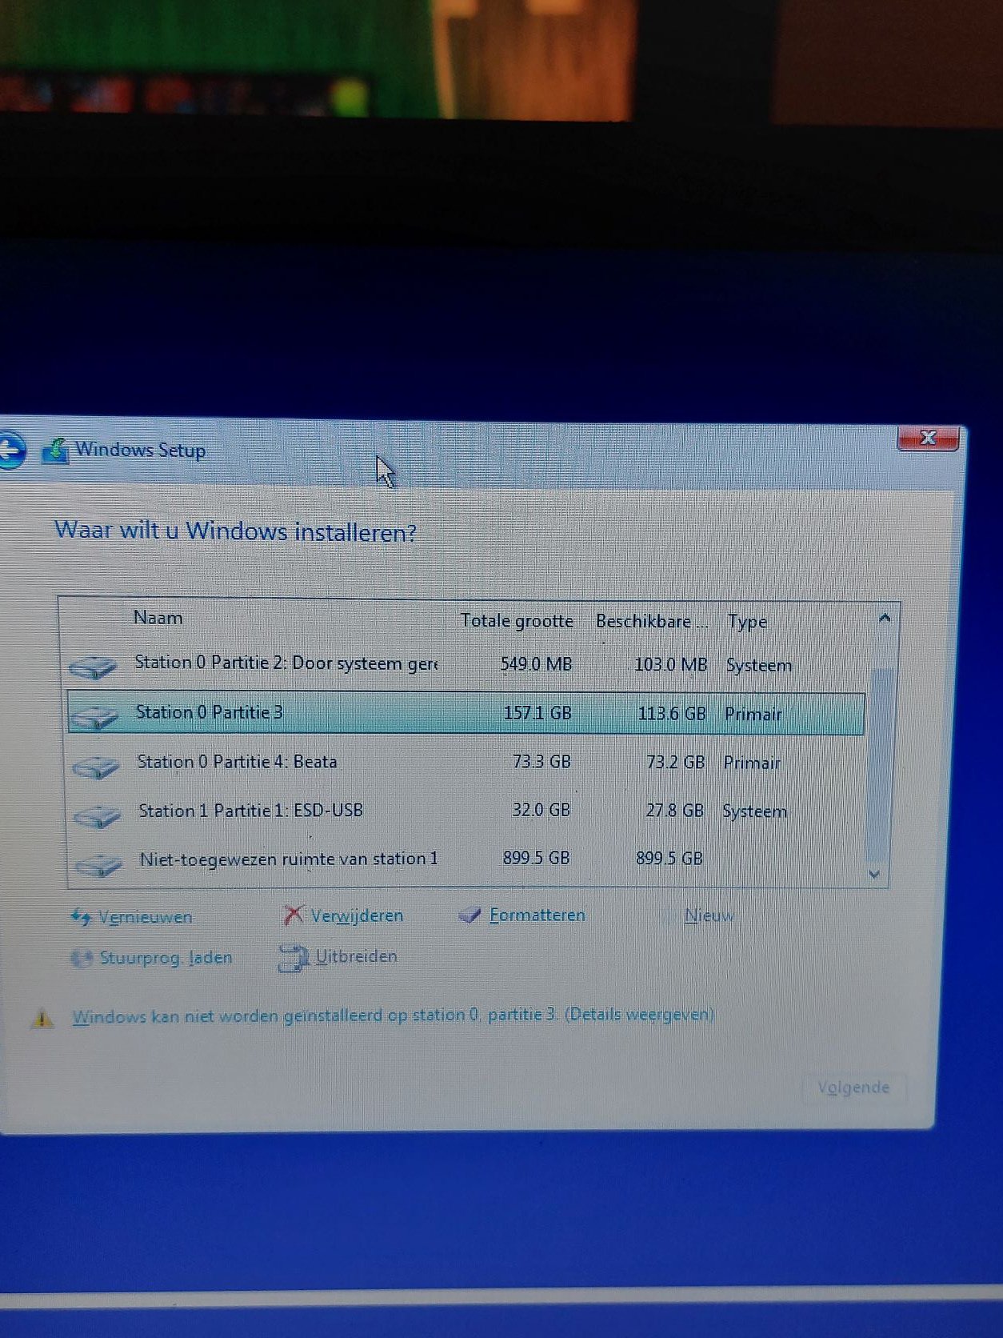
Task: Click drive icon for Station 0 Partitie 3
Action: tap(94, 715)
